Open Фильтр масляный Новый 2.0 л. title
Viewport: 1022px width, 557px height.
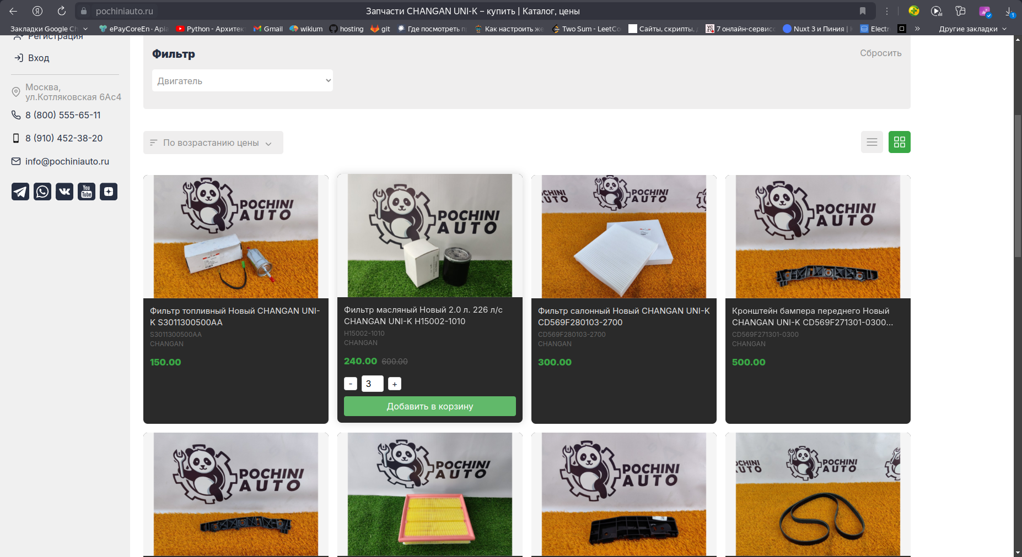pos(423,315)
